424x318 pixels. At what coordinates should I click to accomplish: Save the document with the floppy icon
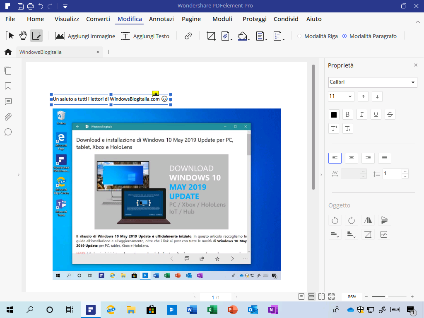[21, 6]
